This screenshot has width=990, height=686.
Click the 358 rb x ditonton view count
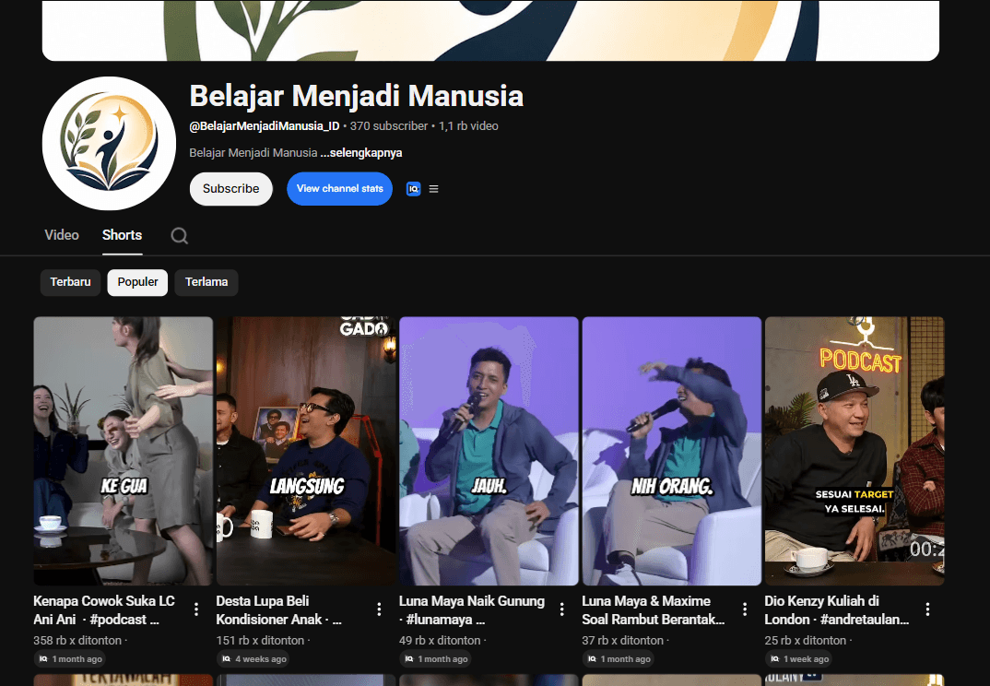pos(77,641)
